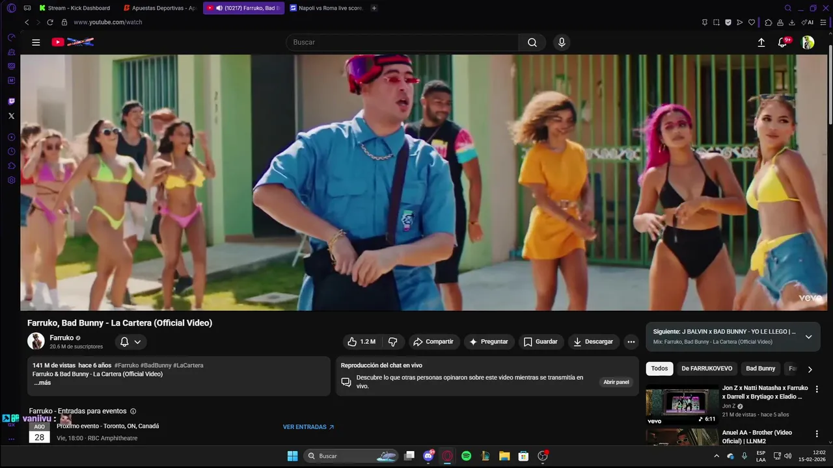The image size is (833, 468).
Task: Dislike the La Cartera video
Action: pos(392,341)
